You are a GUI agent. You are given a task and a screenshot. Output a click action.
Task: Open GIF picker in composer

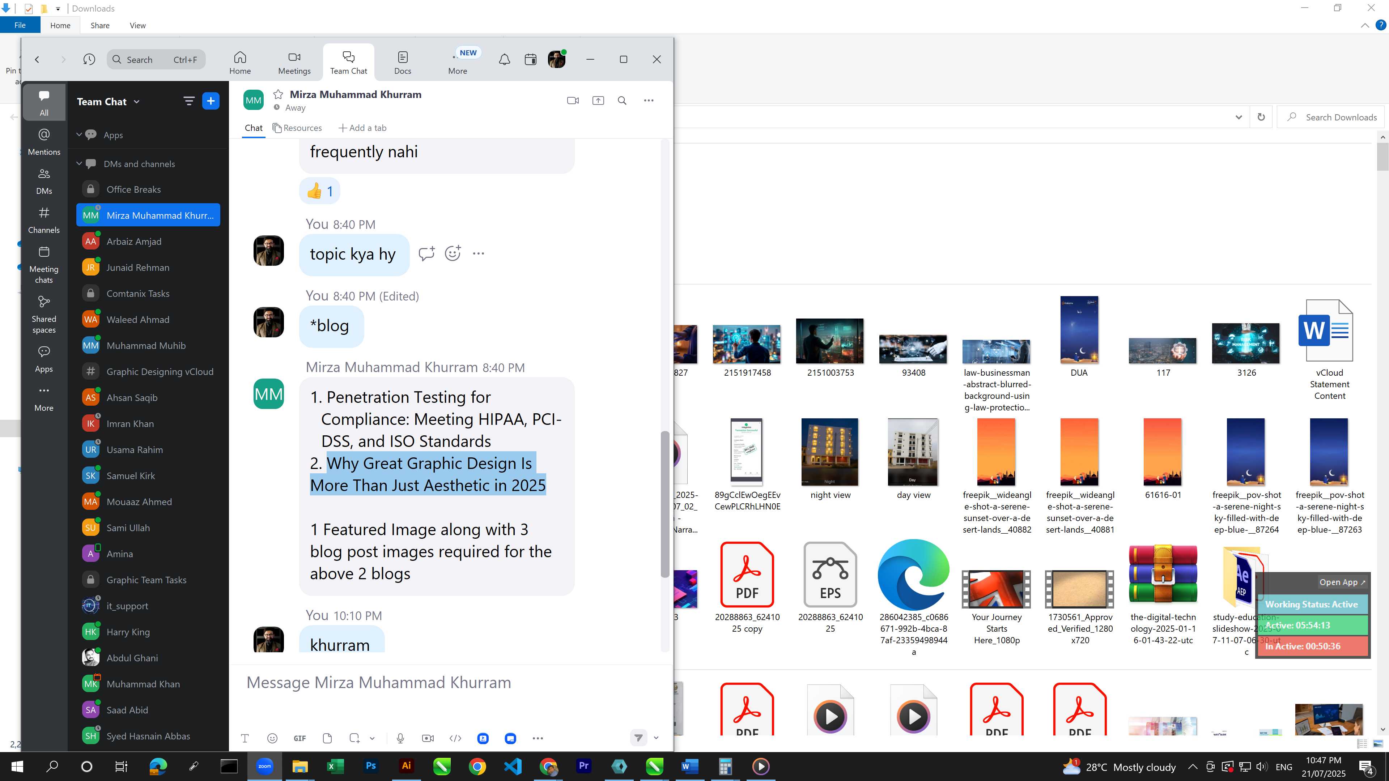point(300,738)
